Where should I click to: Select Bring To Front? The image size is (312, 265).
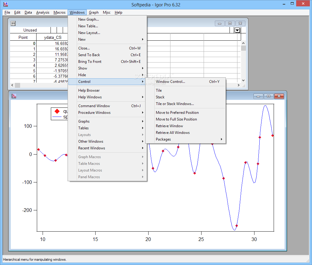107,62
